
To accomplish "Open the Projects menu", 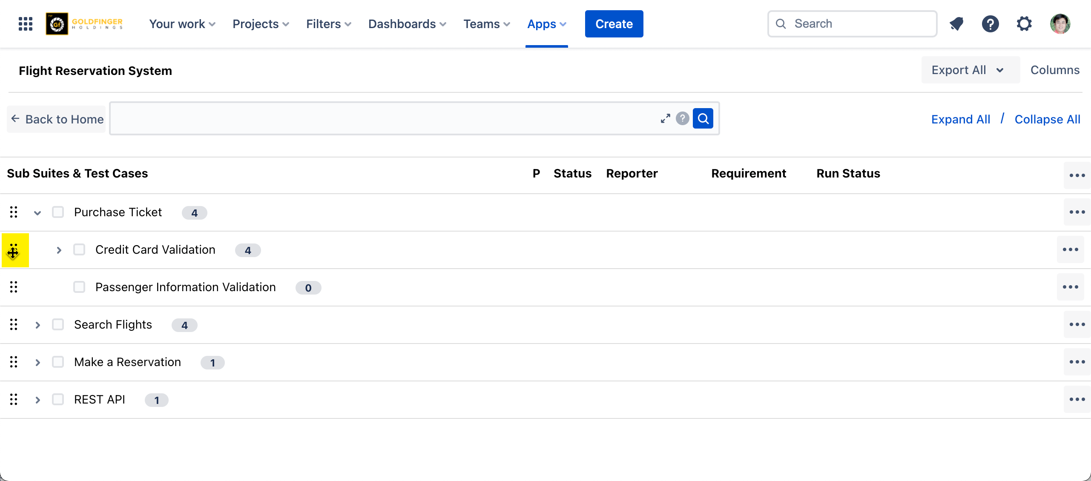I will point(261,24).
